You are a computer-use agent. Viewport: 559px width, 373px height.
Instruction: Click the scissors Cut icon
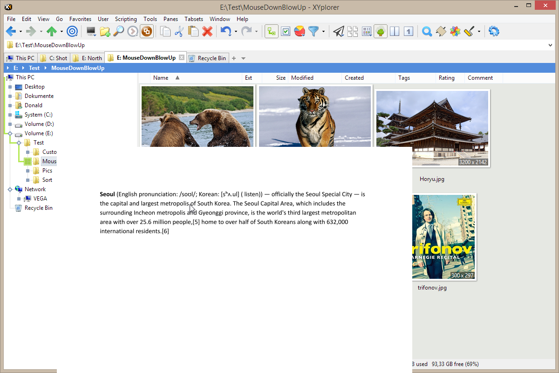(x=179, y=31)
